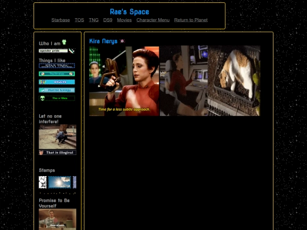This screenshot has height=230, width=307.
Task: Open the Movies page
Action: pyautogui.click(x=125, y=20)
